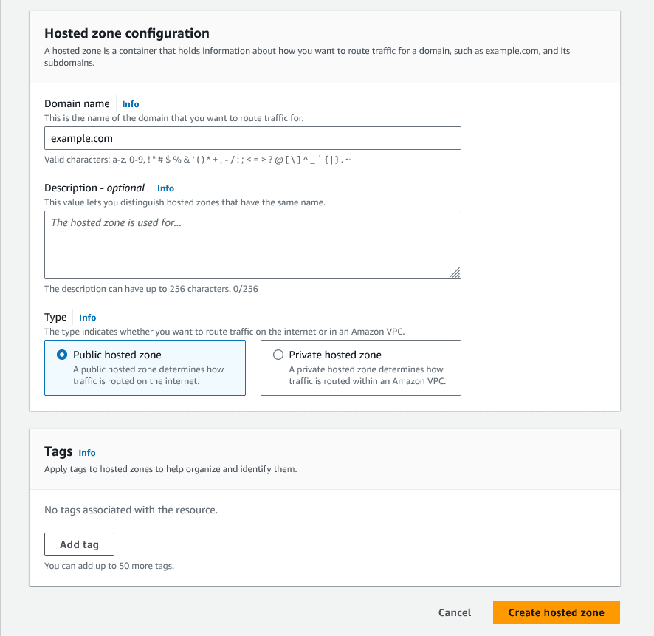Click the Tags section heading
This screenshot has height=636, width=654.
pyautogui.click(x=58, y=451)
